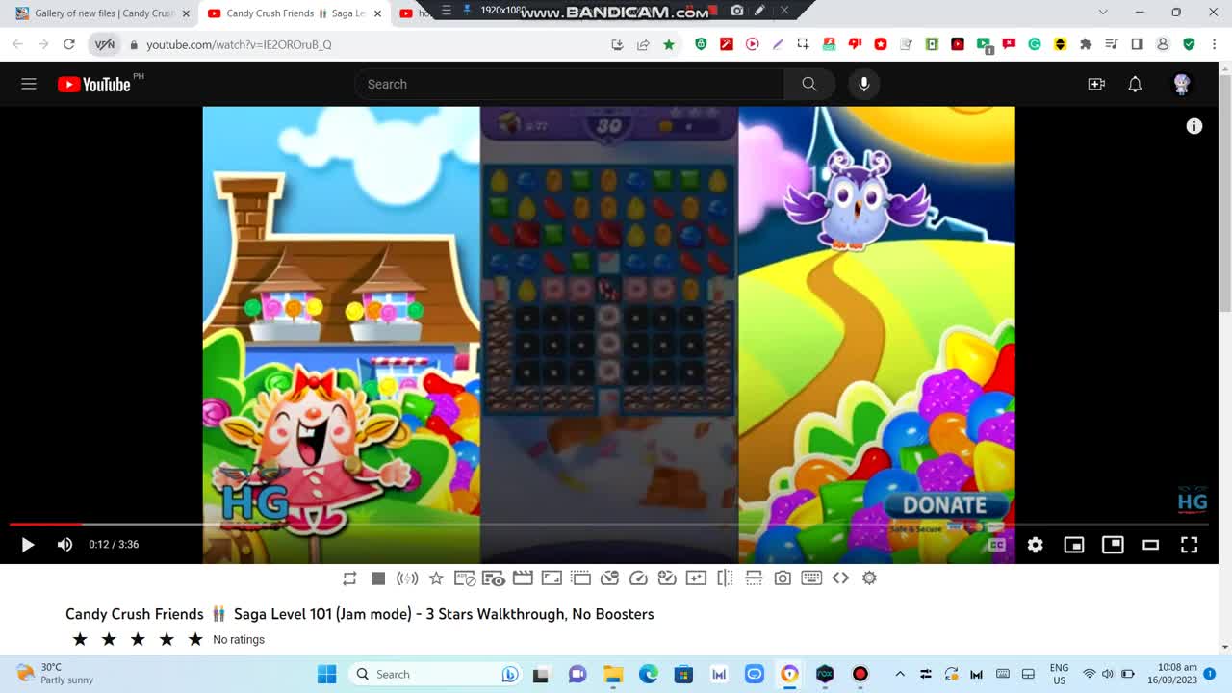Screen dimensions: 1232x693
Task: Open the player settings gear
Action: pyautogui.click(x=1035, y=545)
